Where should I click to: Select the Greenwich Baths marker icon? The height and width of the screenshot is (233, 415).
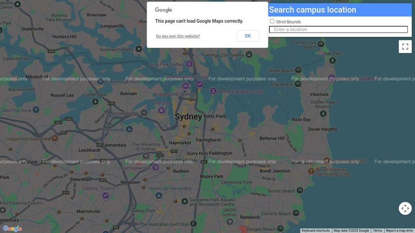(139, 49)
